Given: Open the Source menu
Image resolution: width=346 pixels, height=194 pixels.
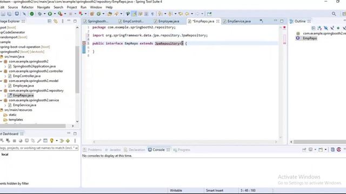Looking at the screenshot, I should (x=13, y=7).
